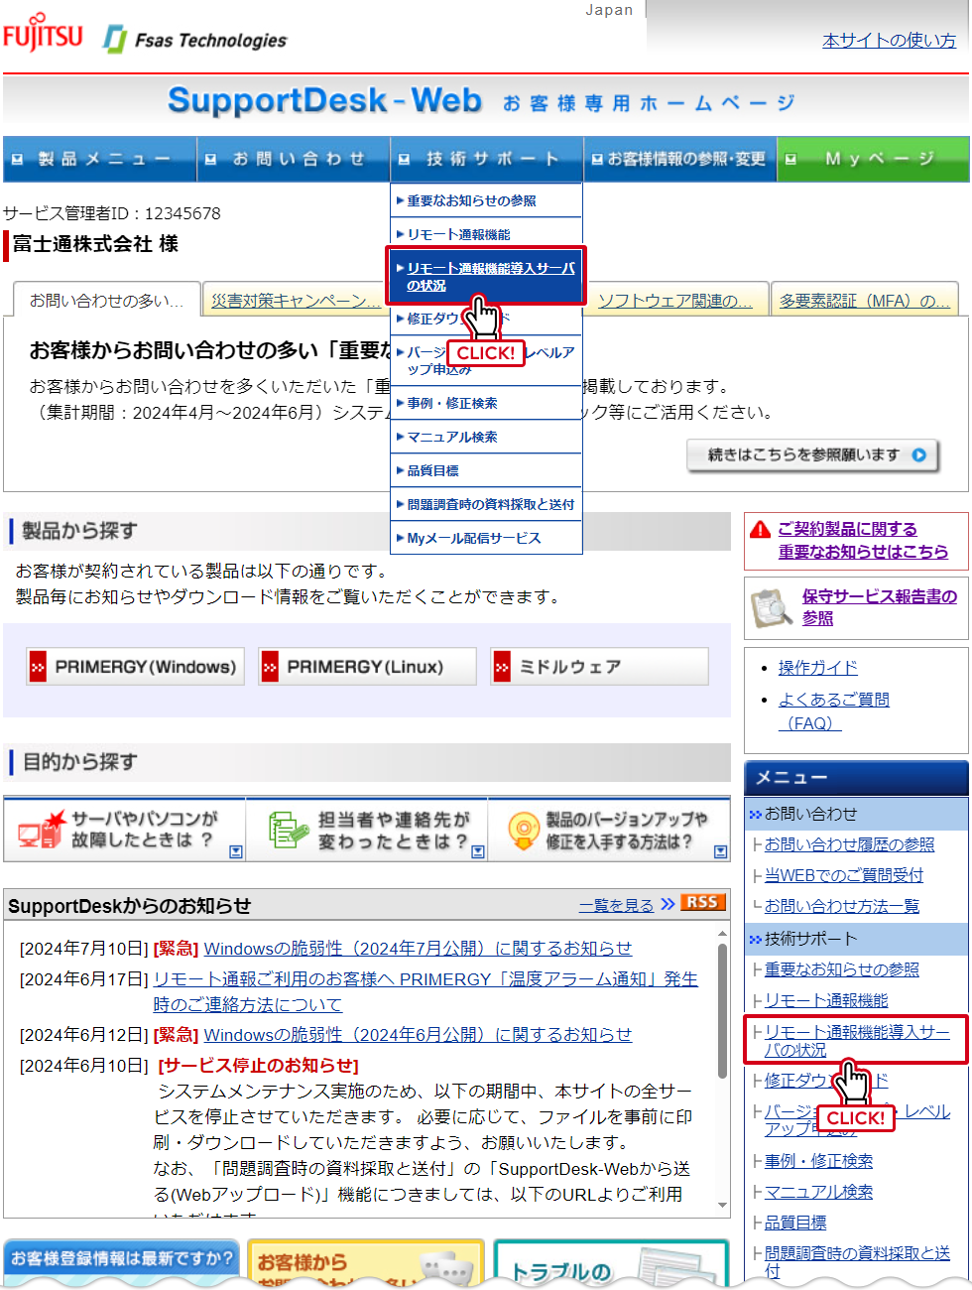Select Myメール配信サービス in the dropdown menu
The height and width of the screenshot is (1290, 972).
(x=486, y=538)
